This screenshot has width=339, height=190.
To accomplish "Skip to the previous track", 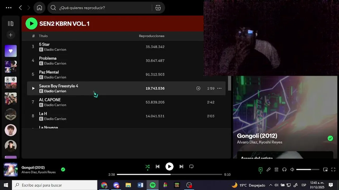I will coord(158,167).
